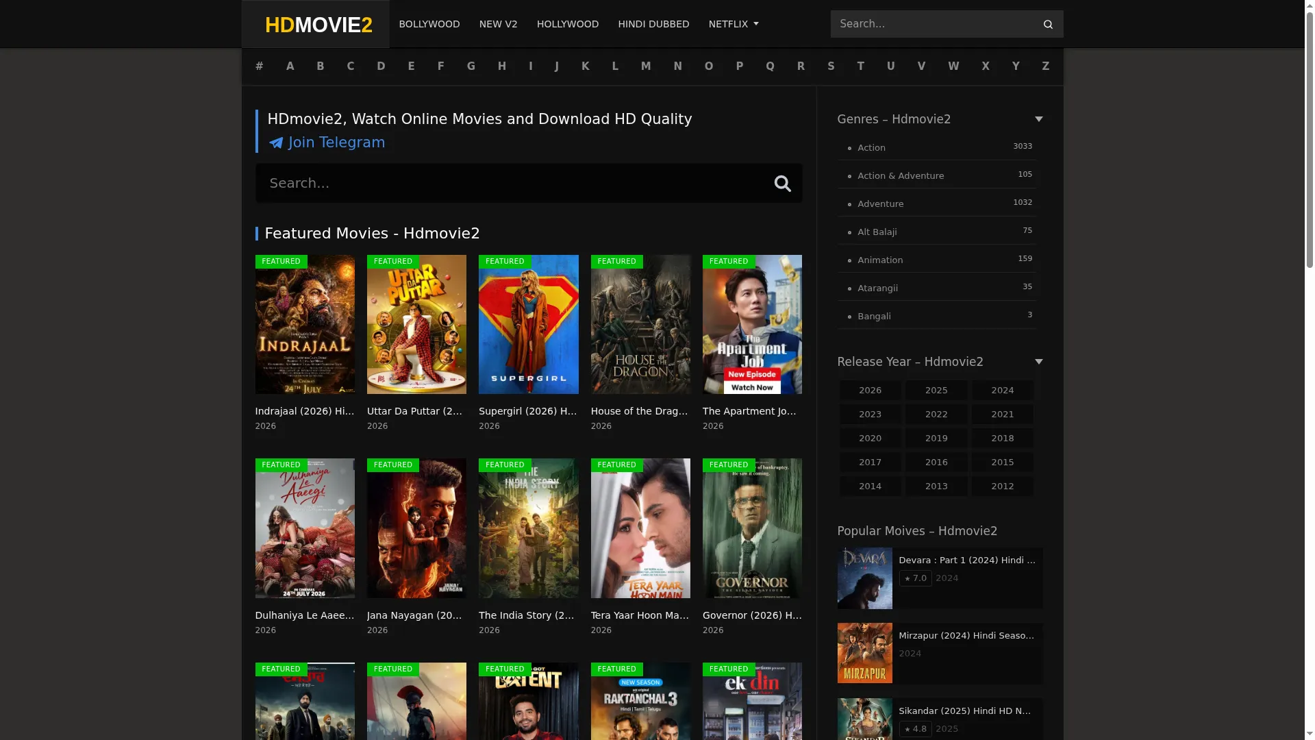The height and width of the screenshot is (740, 1315).
Task: Click Devara thumbnail in popular list
Action: point(864,578)
